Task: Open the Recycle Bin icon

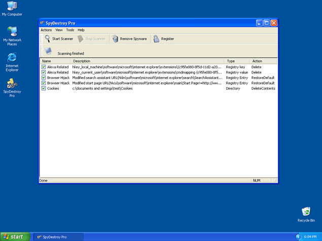Action: (x=306, y=212)
